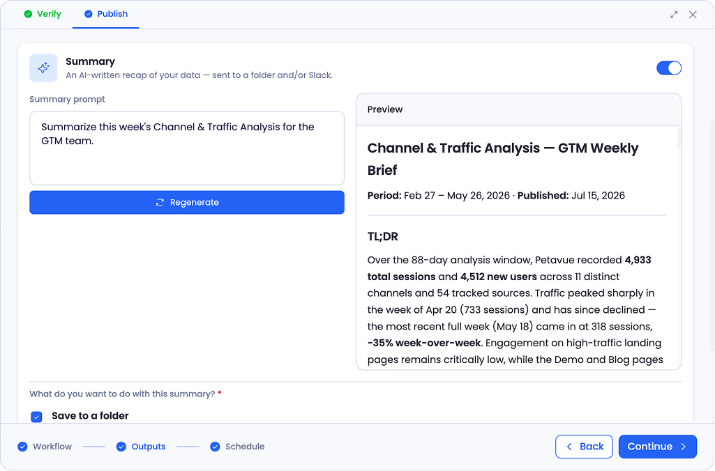Click the Back button
Viewport: 715px width, 471px height.
click(x=584, y=447)
